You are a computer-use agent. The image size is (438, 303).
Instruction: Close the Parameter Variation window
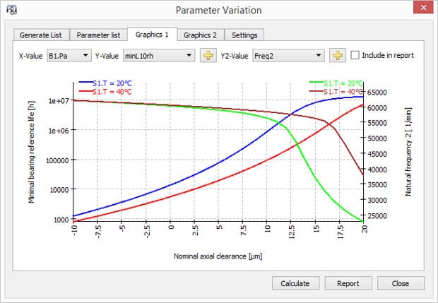[x=420, y=9]
